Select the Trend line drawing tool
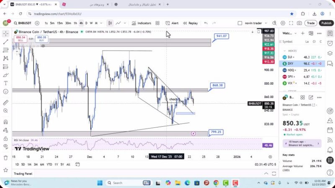The image size is (335, 188). coord(5,42)
